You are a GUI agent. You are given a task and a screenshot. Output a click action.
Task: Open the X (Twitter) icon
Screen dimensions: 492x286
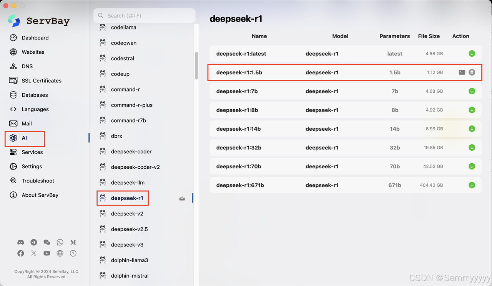pyautogui.click(x=34, y=253)
